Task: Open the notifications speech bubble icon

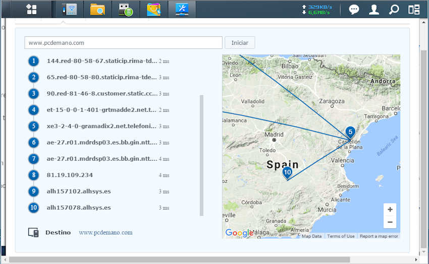Action: 354,9
